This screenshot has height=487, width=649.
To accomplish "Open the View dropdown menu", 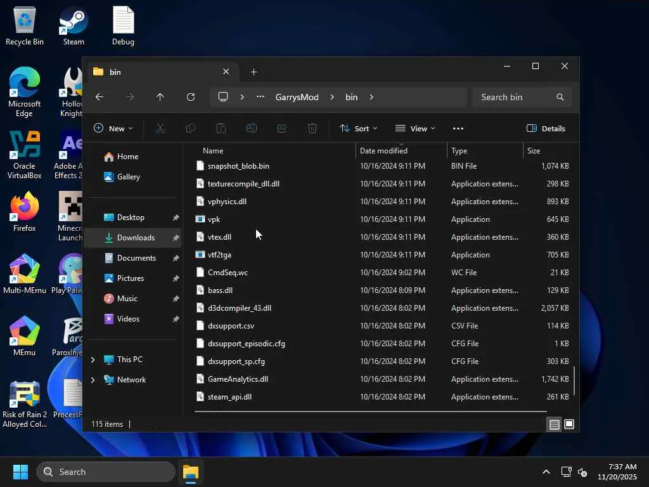I will [415, 128].
